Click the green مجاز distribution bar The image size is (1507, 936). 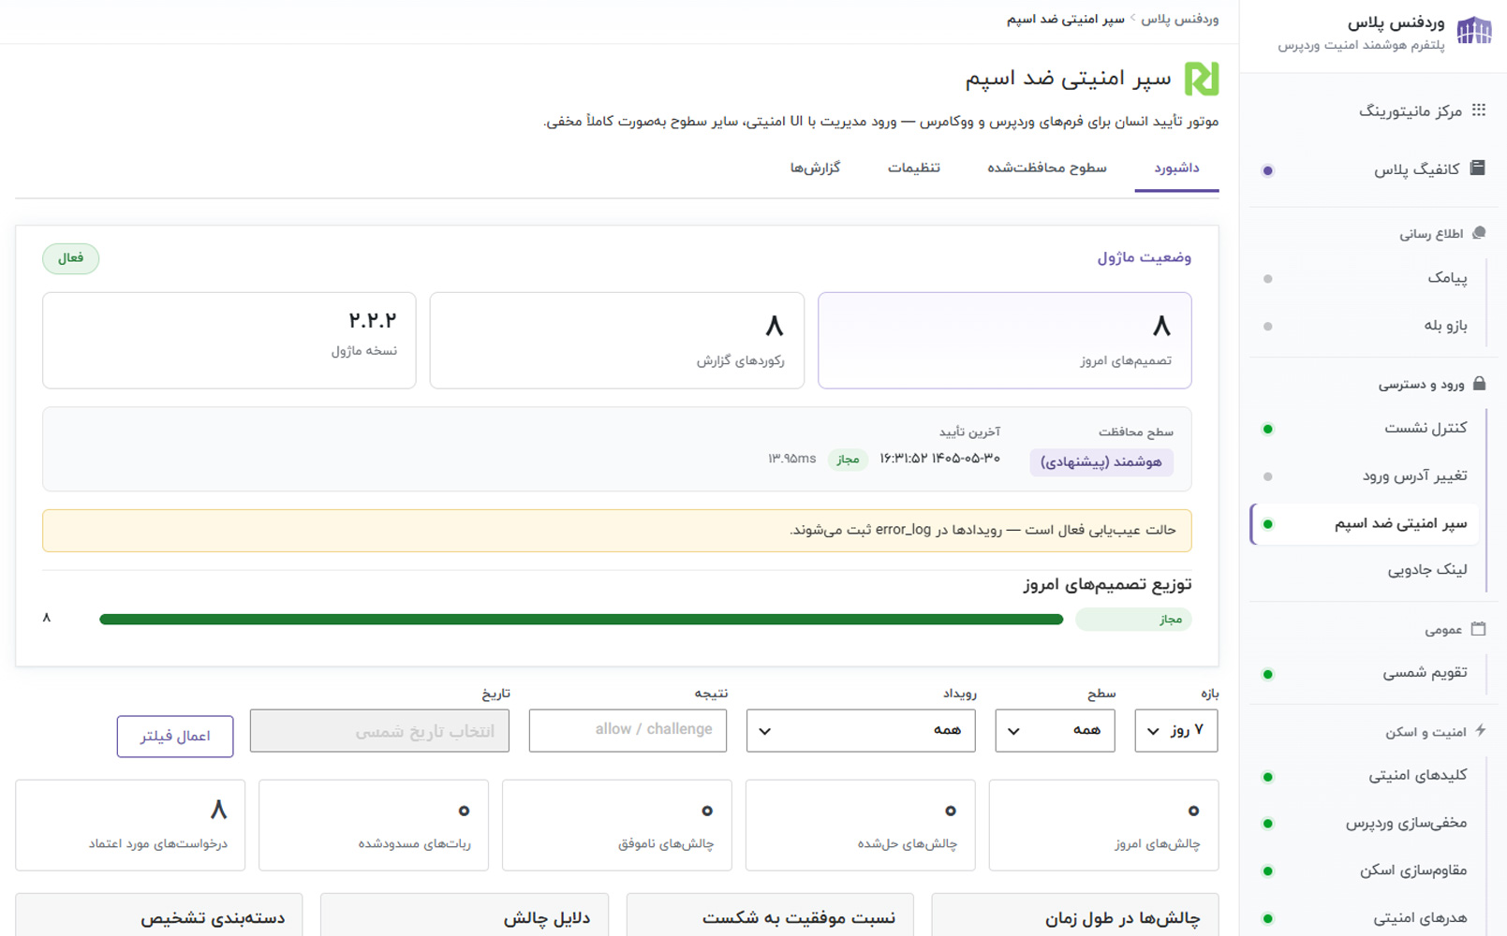(x=582, y=619)
